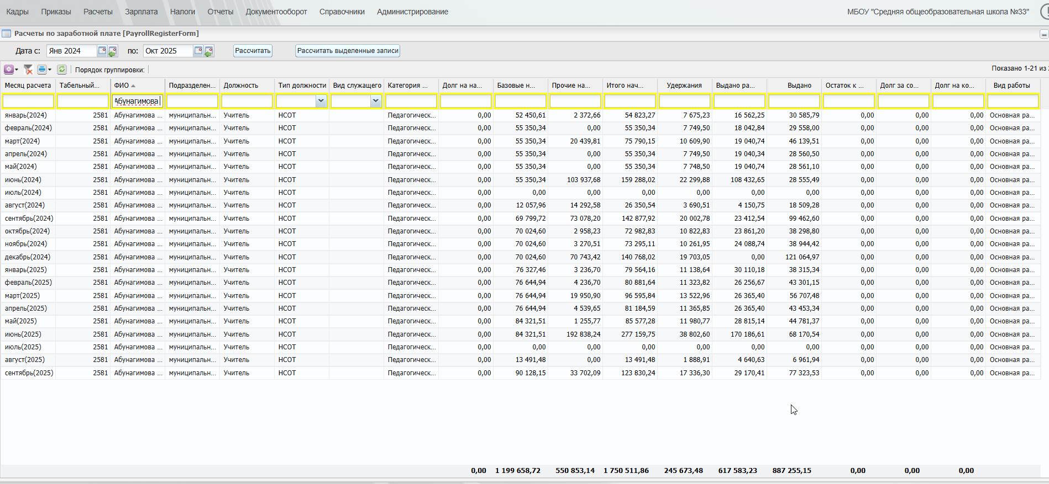Viewport: 1049px width, 484px height.
Task: Open calendar picker for start date
Action: 102,51
